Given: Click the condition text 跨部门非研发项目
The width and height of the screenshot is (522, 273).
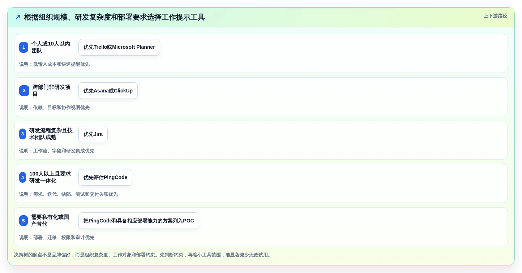Looking at the screenshot, I should pyautogui.click(x=52, y=91).
